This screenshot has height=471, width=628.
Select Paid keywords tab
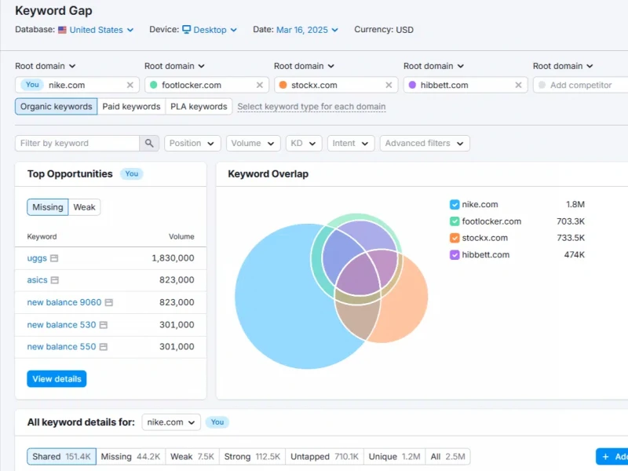131,107
